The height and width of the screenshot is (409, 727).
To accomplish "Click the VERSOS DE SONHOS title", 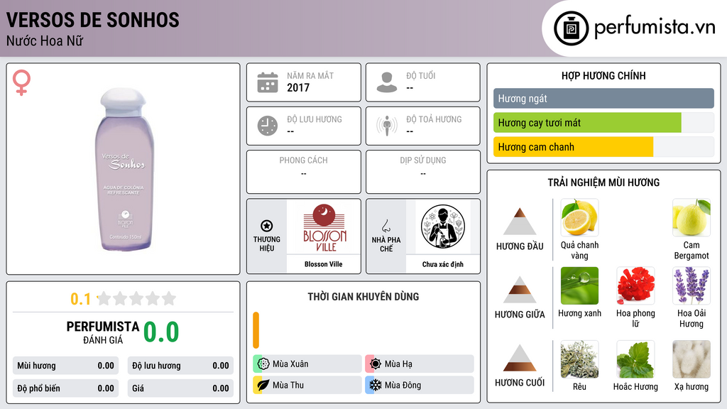I will (93, 20).
